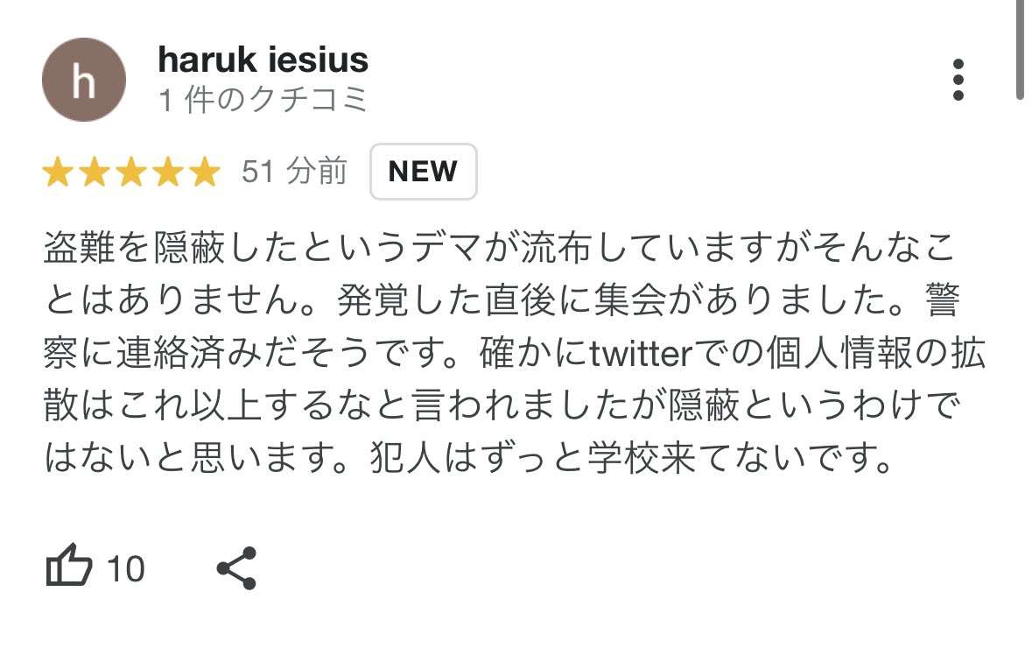Click the "51 分前" timestamp

pyautogui.click(x=294, y=172)
